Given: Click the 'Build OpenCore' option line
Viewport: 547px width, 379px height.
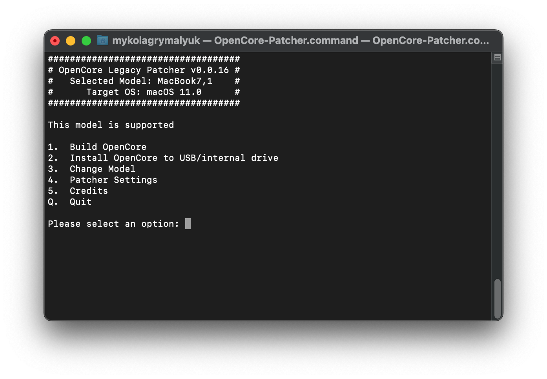Looking at the screenshot, I should pyautogui.click(x=108, y=147).
